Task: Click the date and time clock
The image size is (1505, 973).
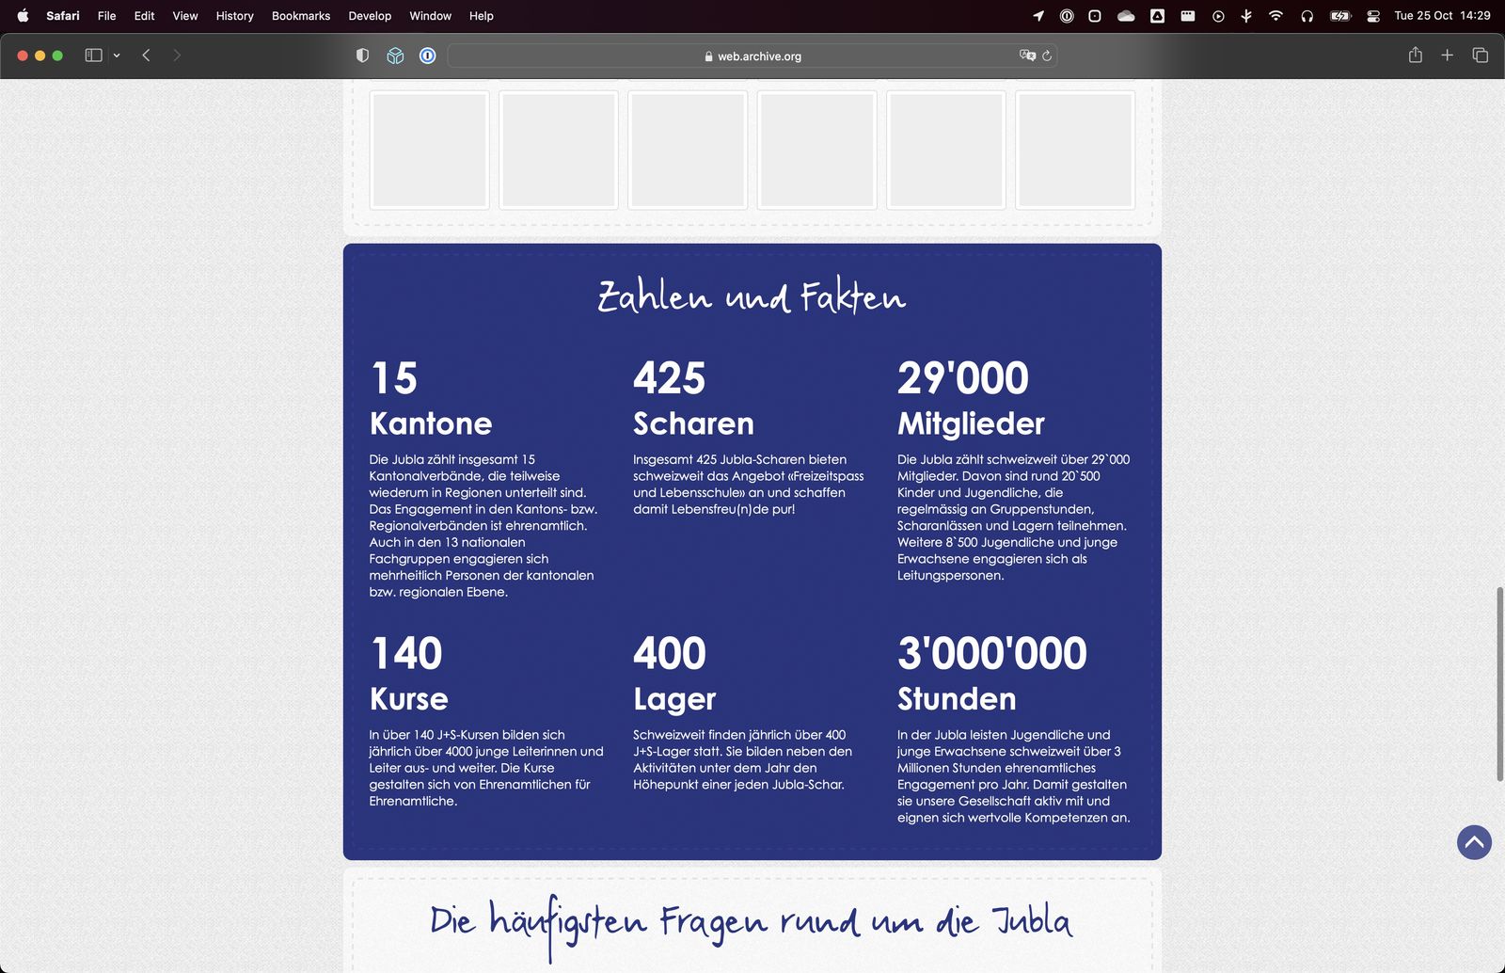Action: coord(1442,15)
